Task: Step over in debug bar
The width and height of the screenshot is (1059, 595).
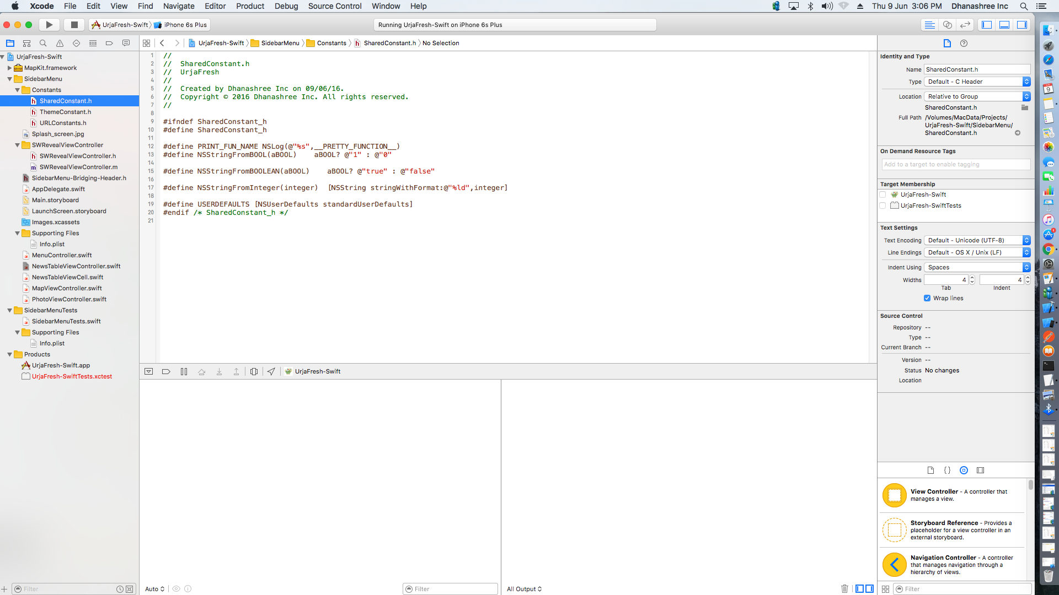Action: pos(201,371)
